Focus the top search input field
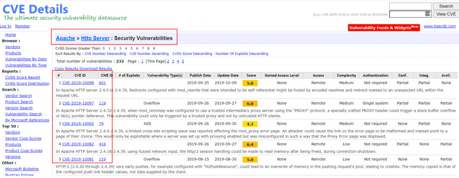This screenshot has width=459, height=178. coord(410,6)
